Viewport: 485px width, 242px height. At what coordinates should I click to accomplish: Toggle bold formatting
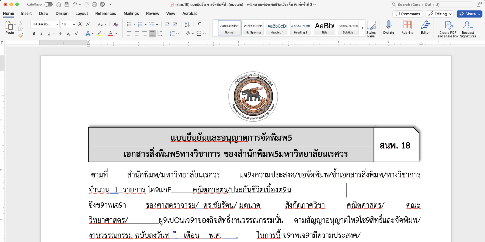[34, 34]
